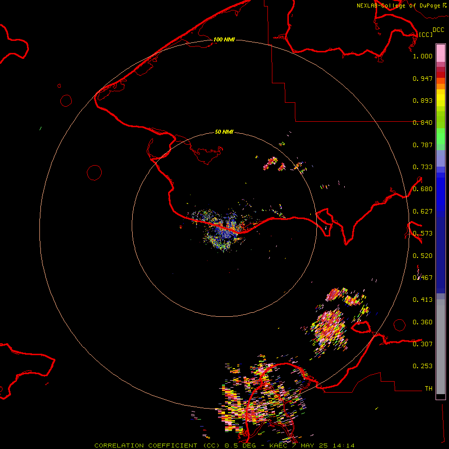Screen dimensions: 449x449
Task: Click the 0.840 color scale label
Action: (423, 123)
